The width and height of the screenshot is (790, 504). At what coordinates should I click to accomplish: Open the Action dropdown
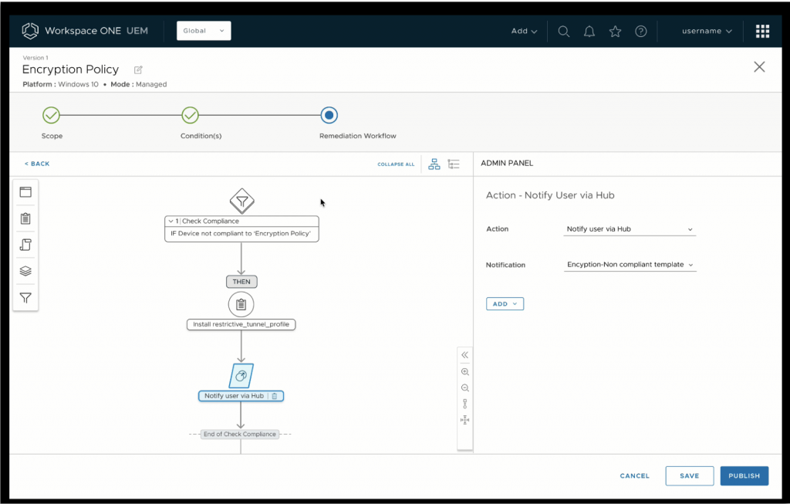630,229
